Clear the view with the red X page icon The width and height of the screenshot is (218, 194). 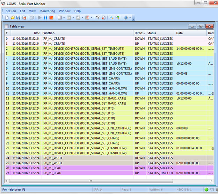(103, 18)
